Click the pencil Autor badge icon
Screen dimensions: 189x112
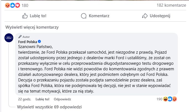20,37
